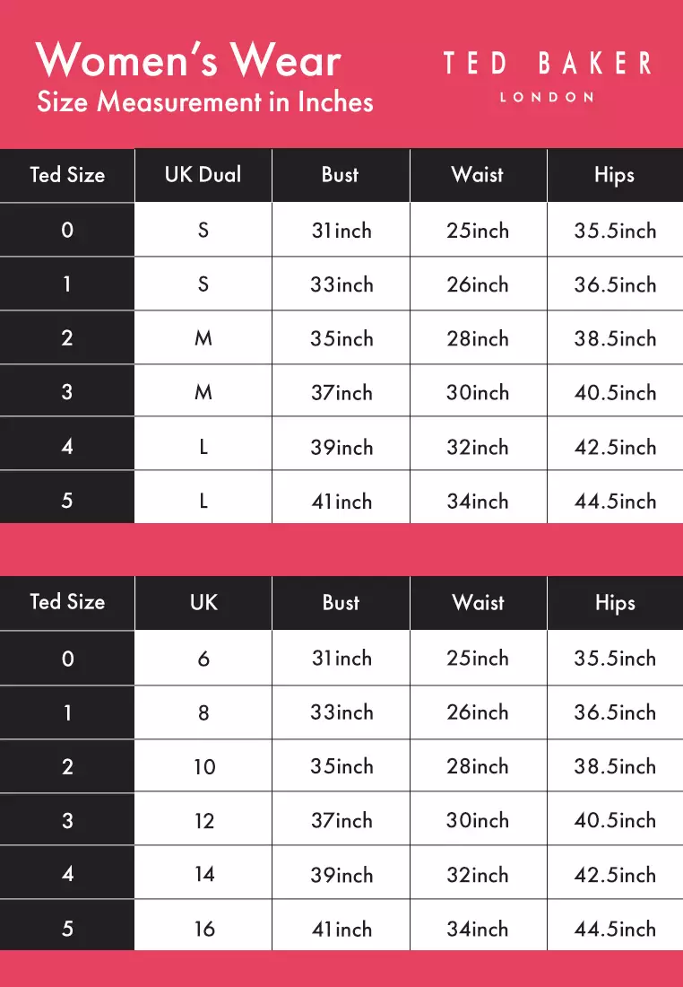Pick UK size 14 cell
Image resolution: width=683 pixels, height=987 pixels.
(x=203, y=875)
